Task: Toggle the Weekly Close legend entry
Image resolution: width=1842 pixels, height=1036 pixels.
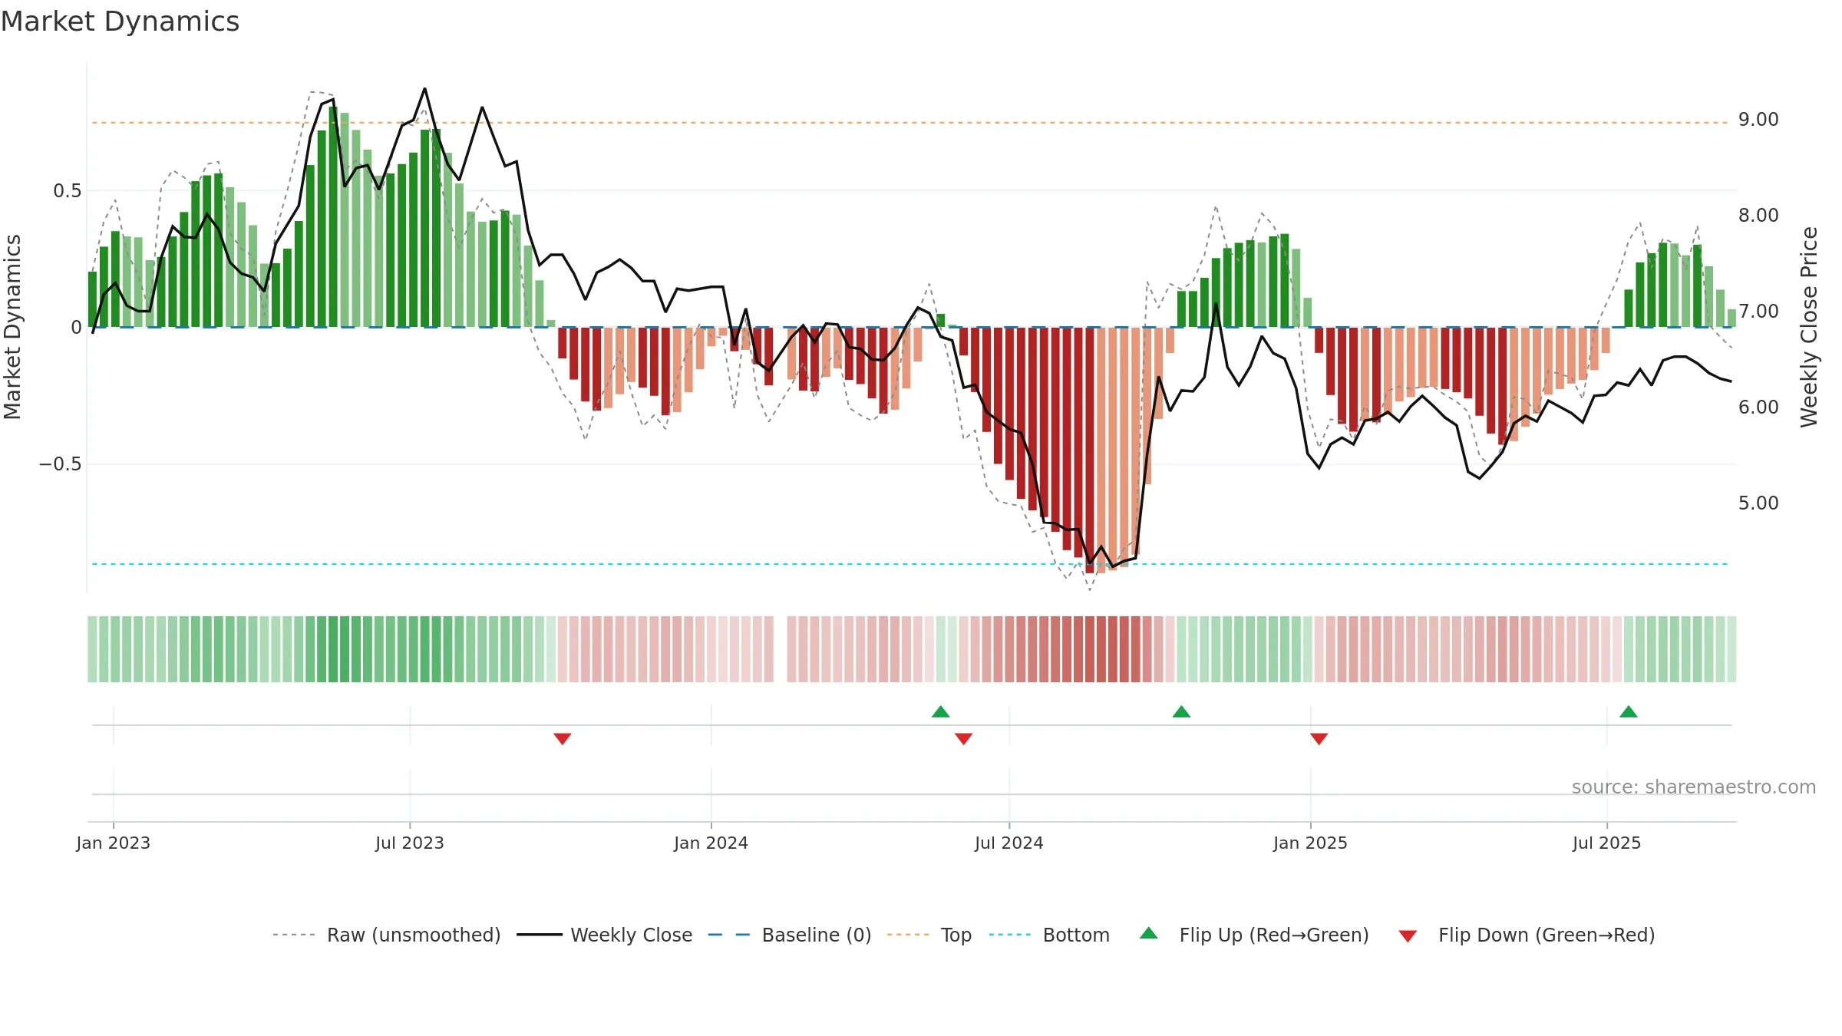Action: tap(604, 935)
